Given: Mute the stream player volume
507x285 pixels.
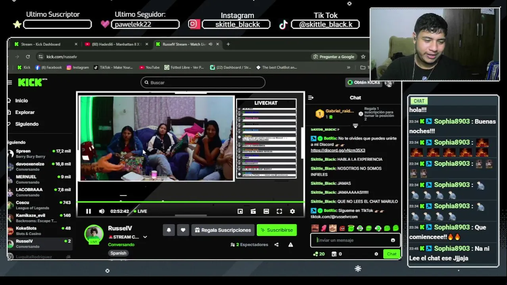Looking at the screenshot, I should point(102,211).
